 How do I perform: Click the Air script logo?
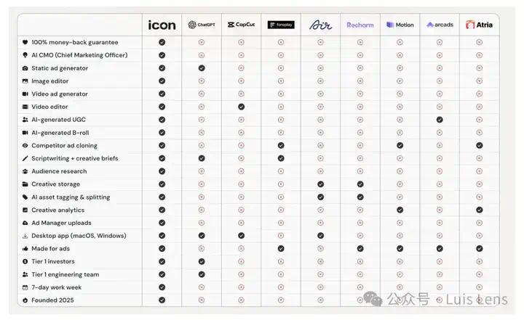(x=320, y=25)
